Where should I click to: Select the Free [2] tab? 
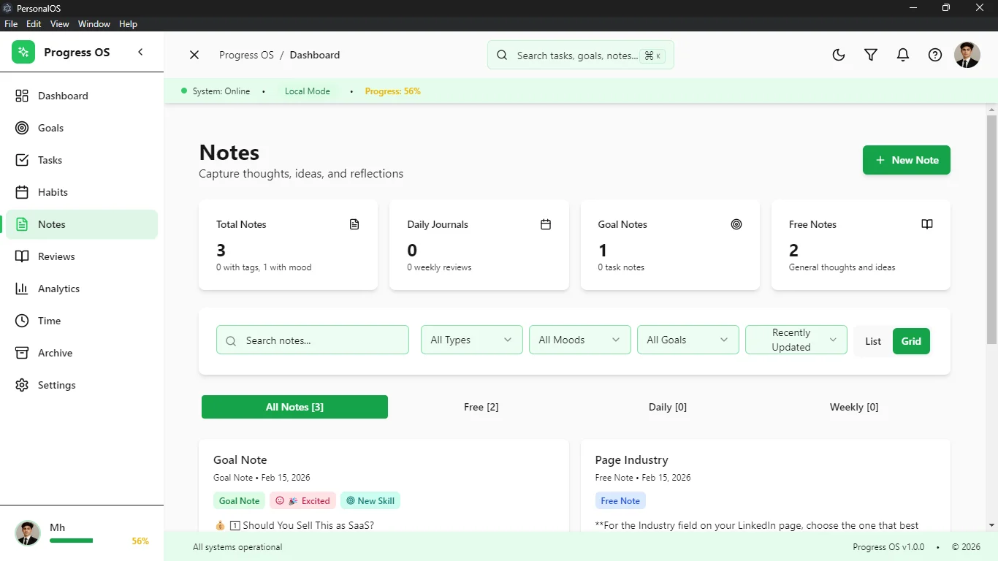tap(481, 407)
